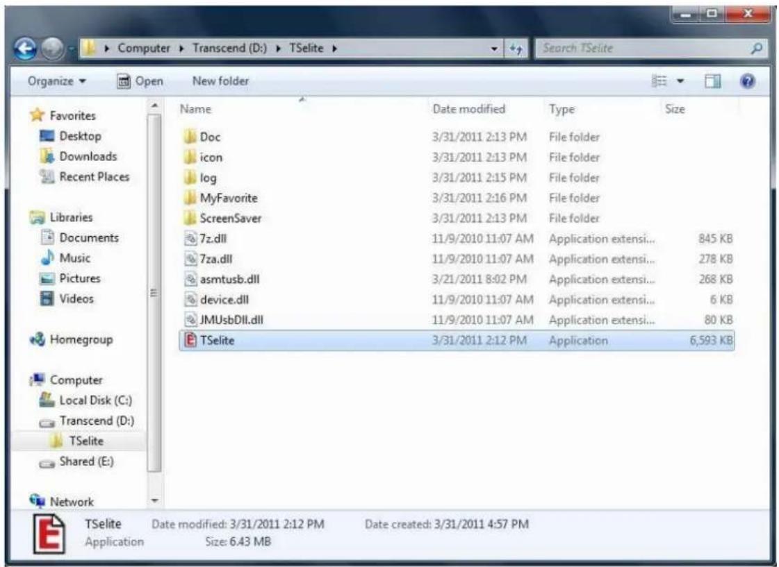
Task: Open Local Disk (C:)
Action: coord(95,400)
